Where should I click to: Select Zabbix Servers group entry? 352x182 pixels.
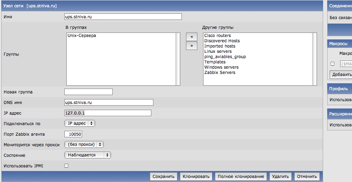click(220, 73)
